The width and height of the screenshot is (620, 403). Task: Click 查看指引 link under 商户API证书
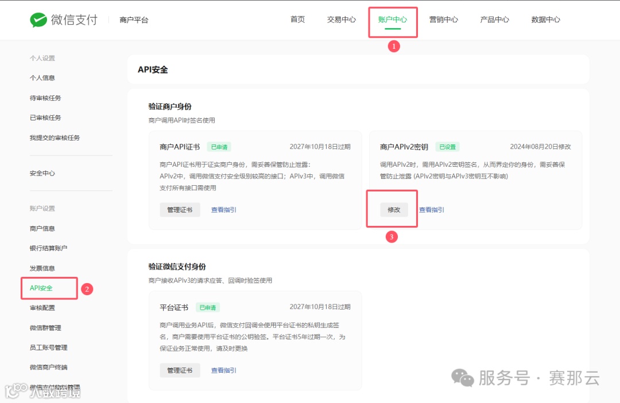click(x=223, y=210)
